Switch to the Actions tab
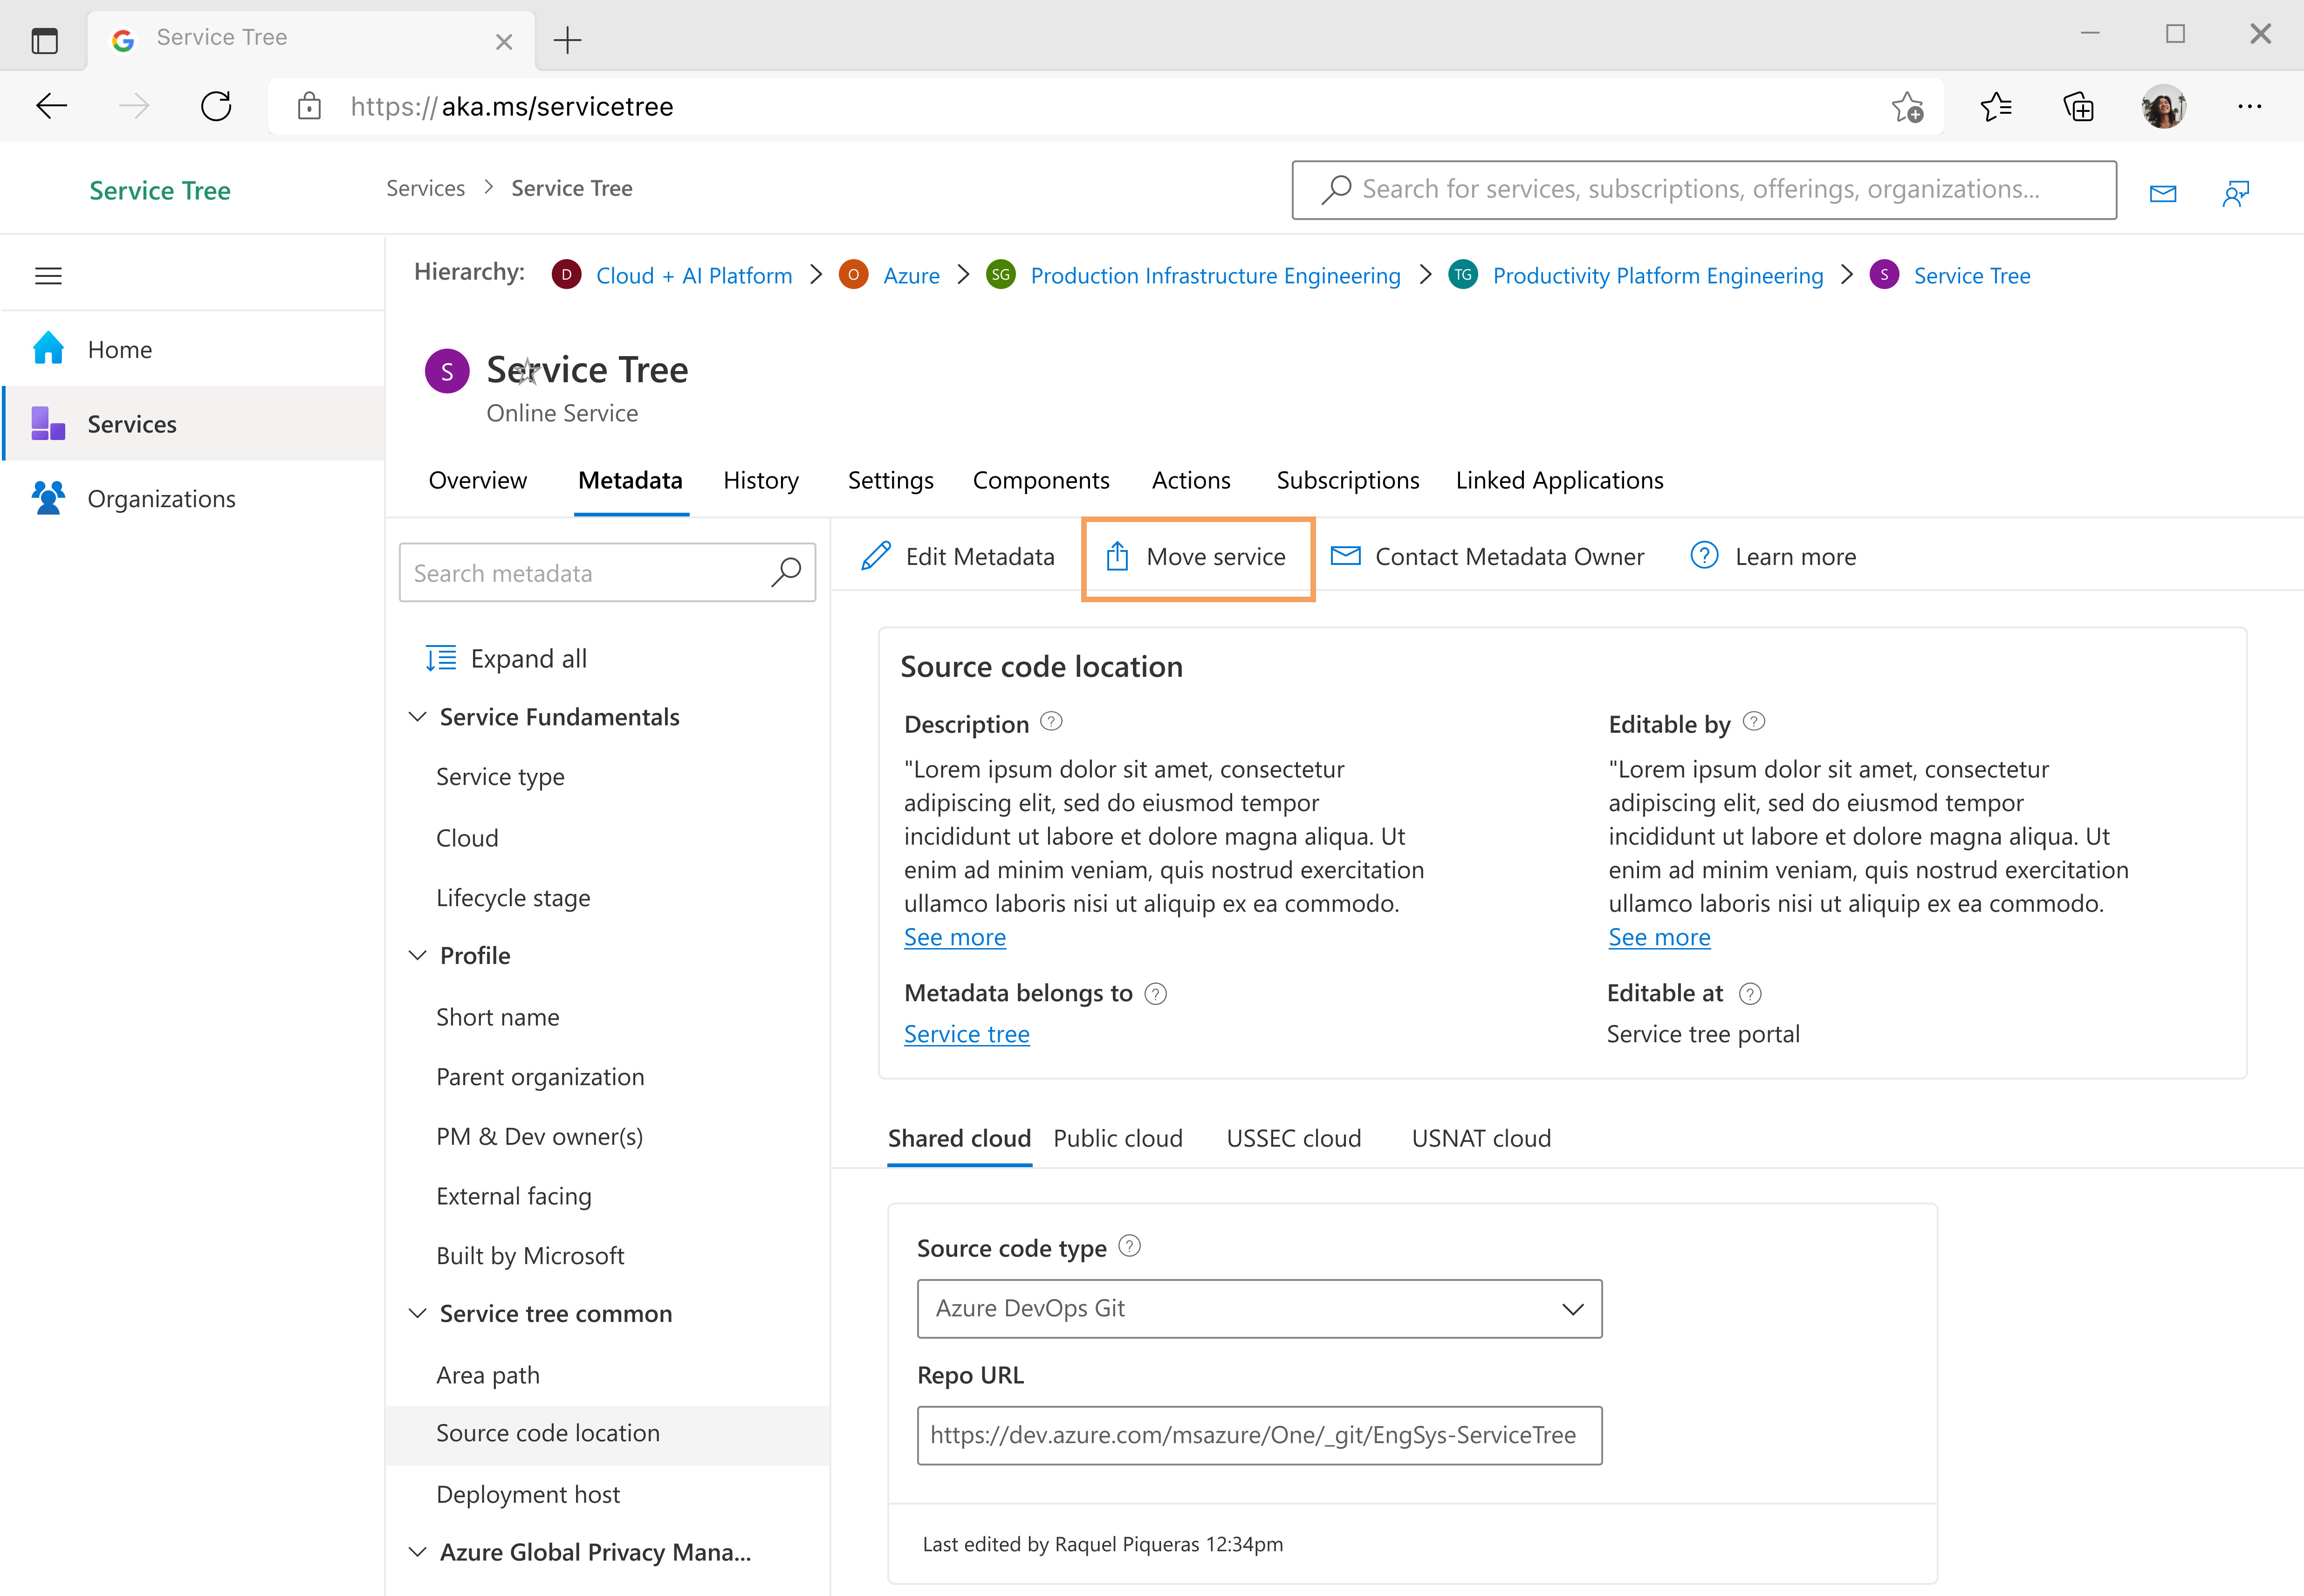The width and height of the screenshot is (2304, 1596). [x=1192, y=480]
